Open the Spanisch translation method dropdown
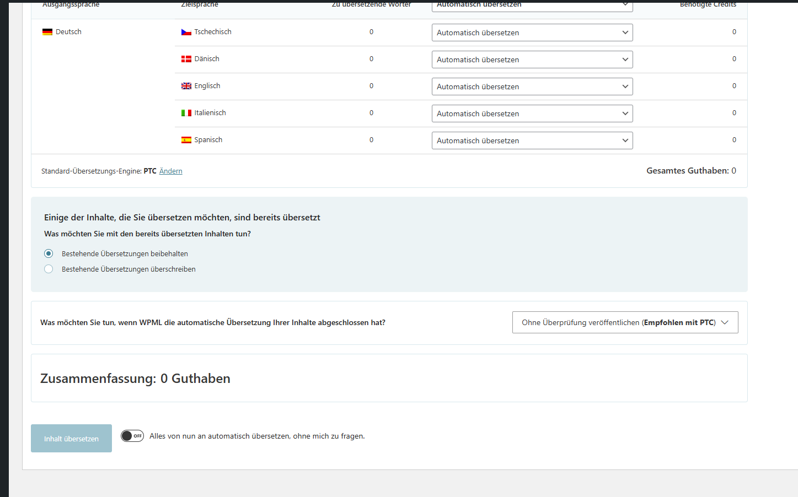The width and height of the screenshot is (798, 497). [532, 141]
